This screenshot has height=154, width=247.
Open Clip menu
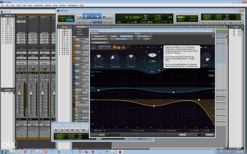coord(24,5)
